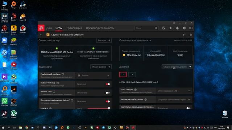Favorite Counter-Strike with the star icon
232x130 pixels.
(183, 35)
